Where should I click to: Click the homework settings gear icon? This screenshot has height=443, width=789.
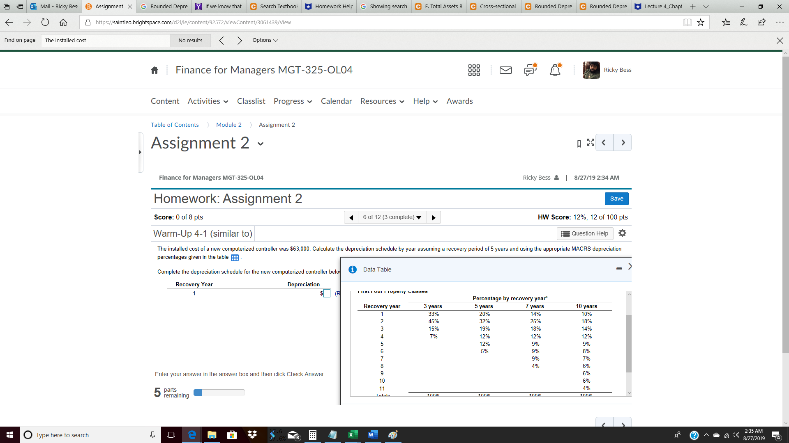622,233
